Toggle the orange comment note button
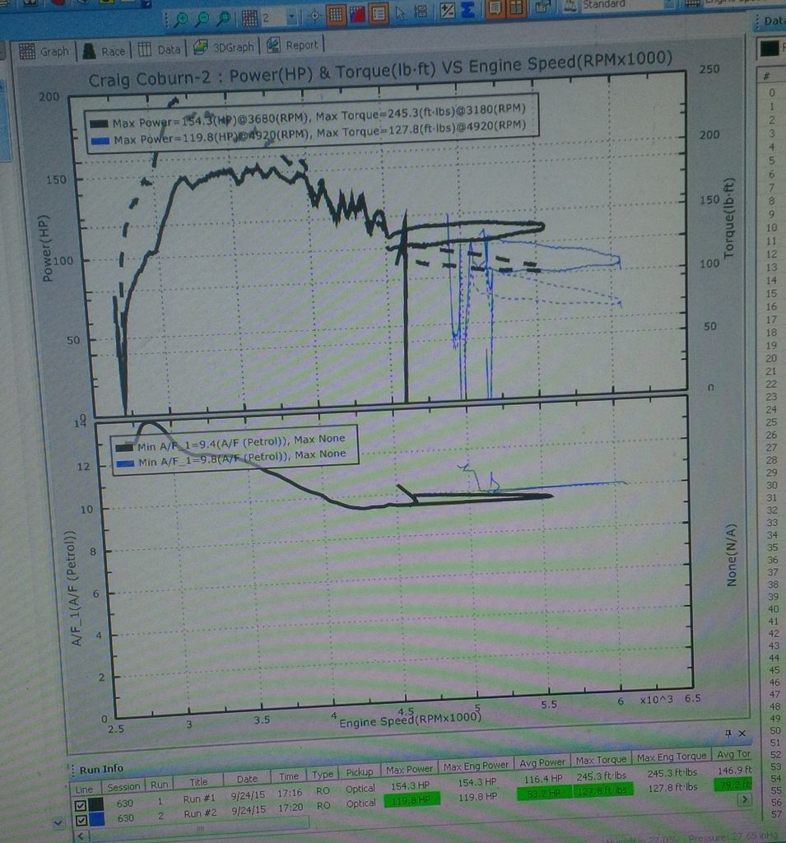Image resolution: width=786 pixels, height=843 pixels. coord(495,8)
